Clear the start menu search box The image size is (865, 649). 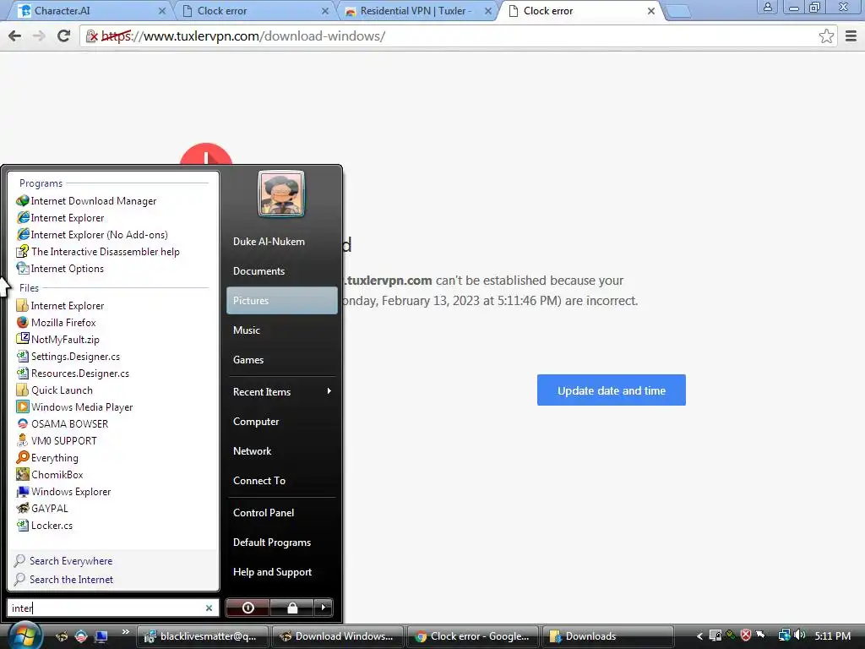[209, 608]
